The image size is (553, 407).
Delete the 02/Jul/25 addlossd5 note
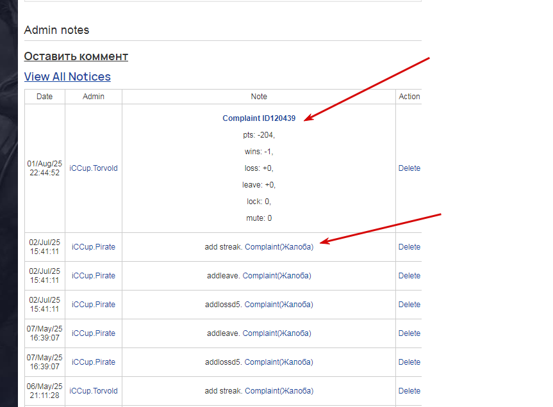point(409,305)
